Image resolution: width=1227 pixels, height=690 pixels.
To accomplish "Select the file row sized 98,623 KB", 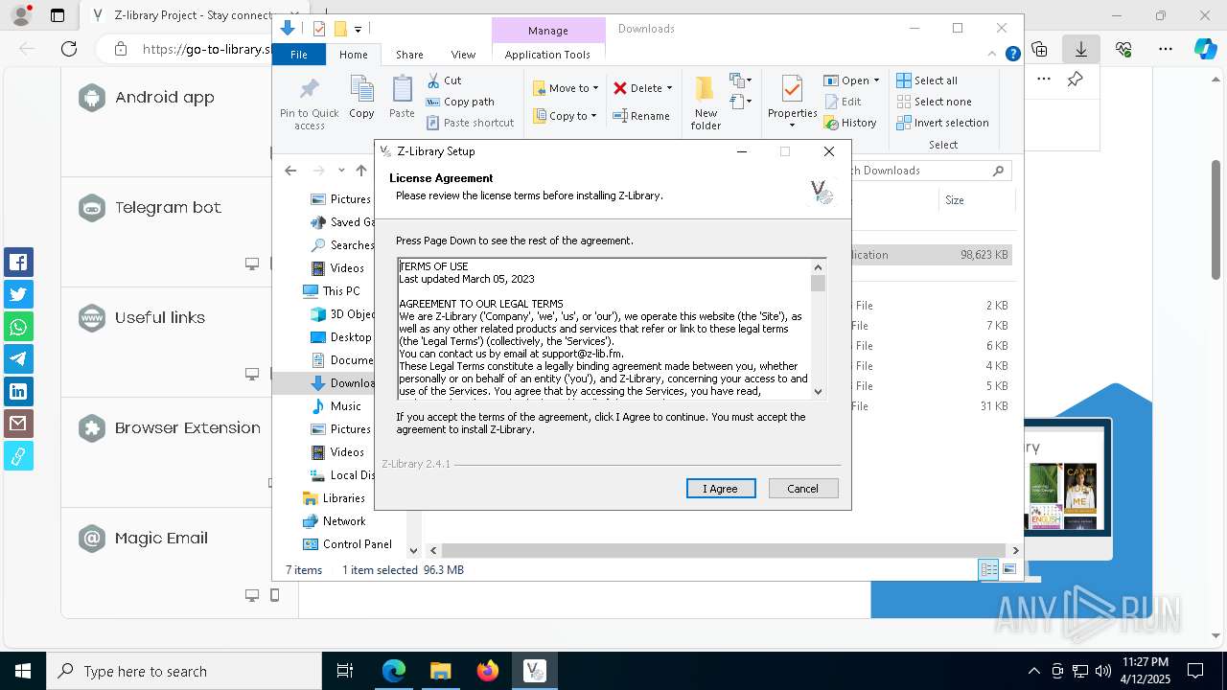I will coord(930,255).
